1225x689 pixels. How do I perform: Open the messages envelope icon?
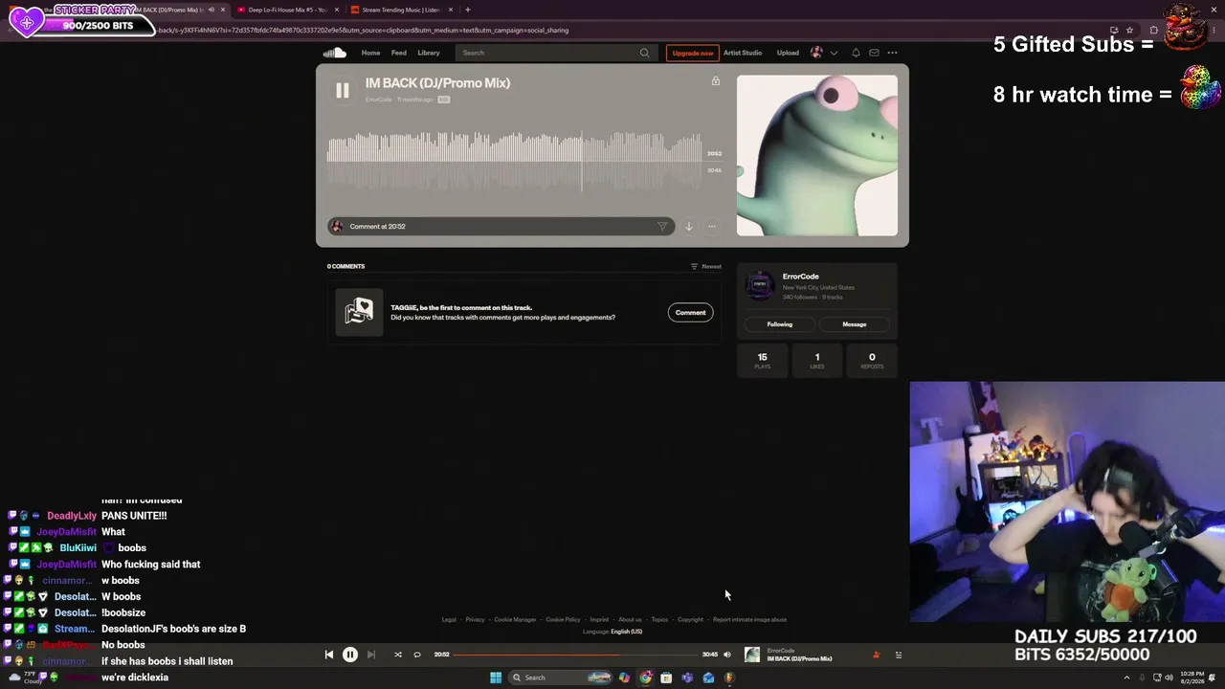pyautogui.click(x=874, y=53)
